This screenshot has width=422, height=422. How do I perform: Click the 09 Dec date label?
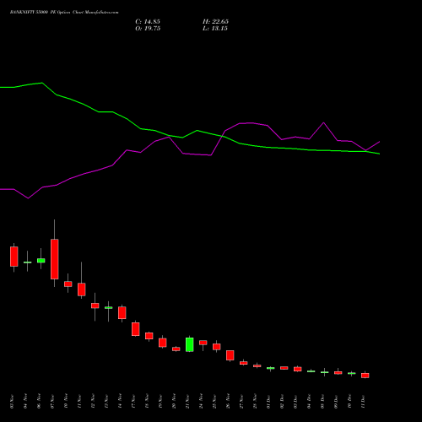click(336, 402)
